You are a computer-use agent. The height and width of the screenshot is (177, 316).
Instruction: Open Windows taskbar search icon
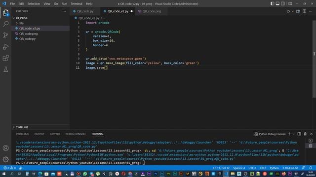click(x=12, y=174)
